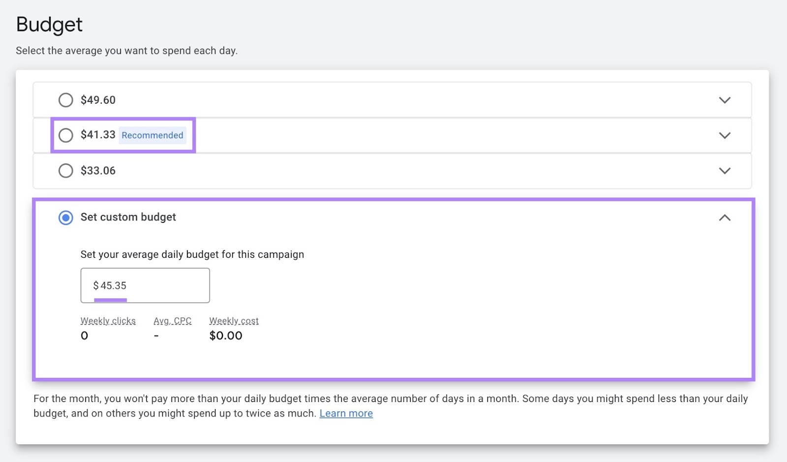Screen dimensions: 787x462
Task: Click the Avg. CPC tooltip label
Action: pyautogui.click(x=172, y=320)
